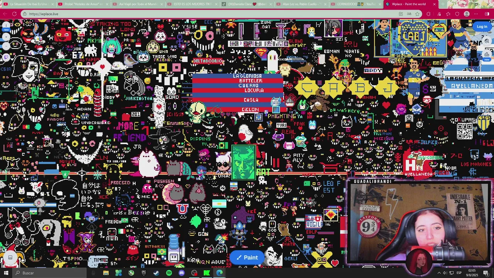The height and width of the screenshot is (278, 494).
Task: Open network settings in system tray
Action: (451, 273)
